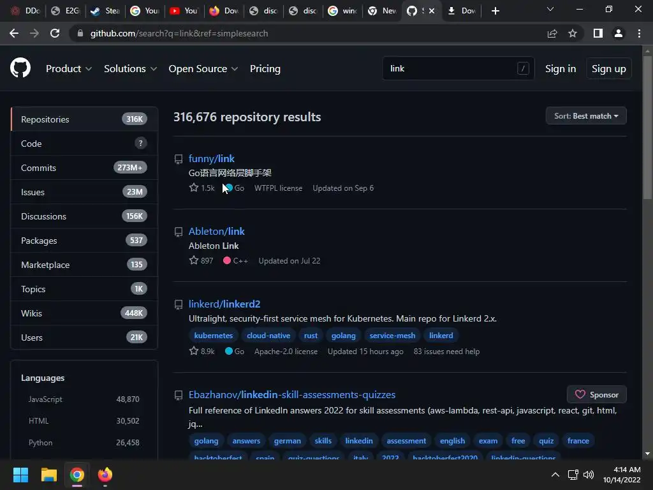Click the volume icon in system tray
Screen dimensions: 653x490
coord(589,475)
